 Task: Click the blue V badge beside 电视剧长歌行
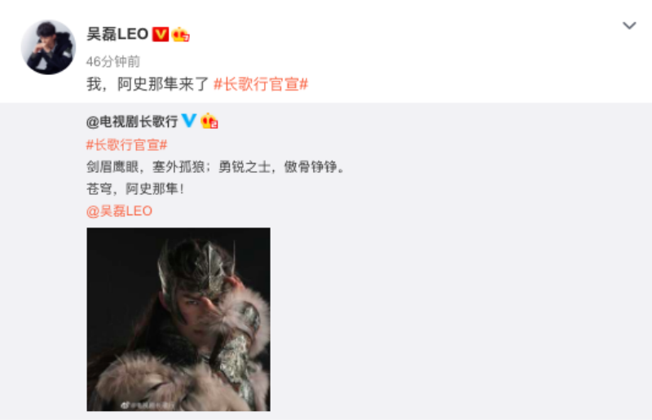click(x=189, y=121)
